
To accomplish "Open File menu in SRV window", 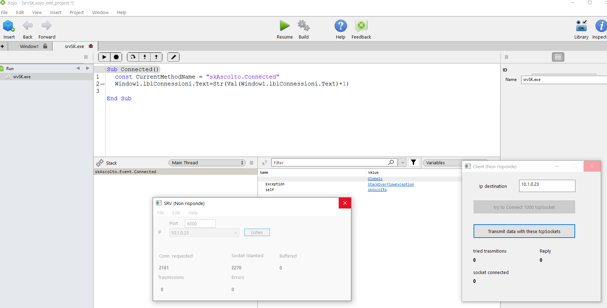I will pos(160,213).
